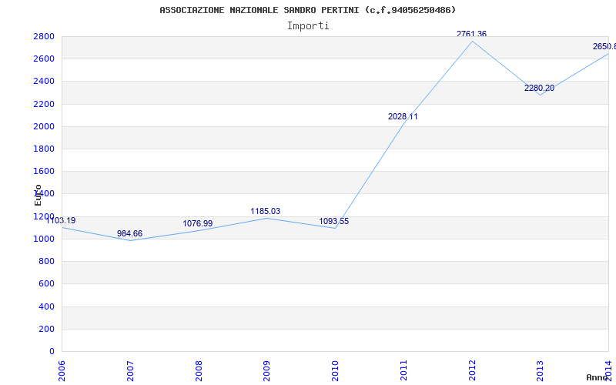
Task: Click the 'Anno' x-axis title
Action: [x=597, y=377]
